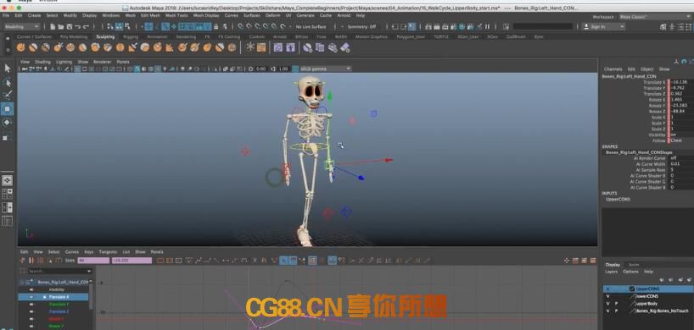Open the Tangents menu in Graph Editor
The height and width of the screenshot is (330, 694).
point(108,252)
